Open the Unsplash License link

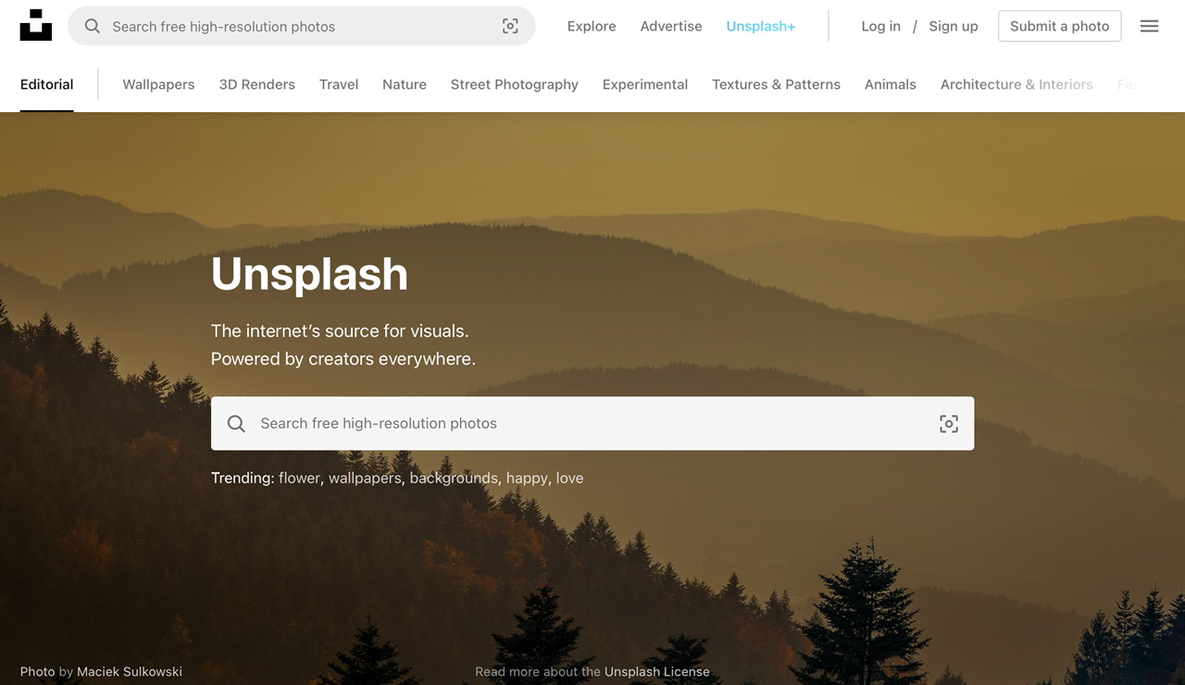pyautogui.click(x=657, y=671)
